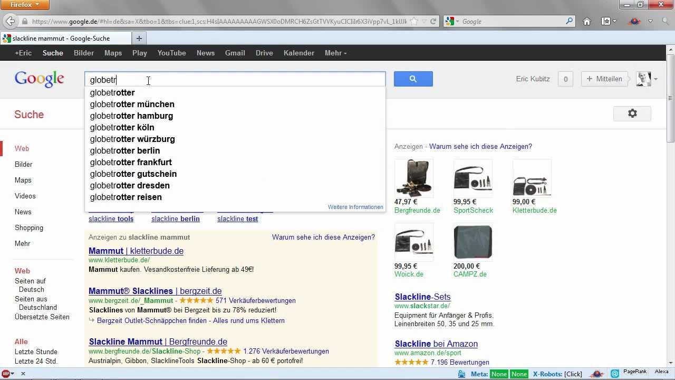The image size is (675, 380).
Task: Click the magnifier in the browser search box
Action: (570, 22)
